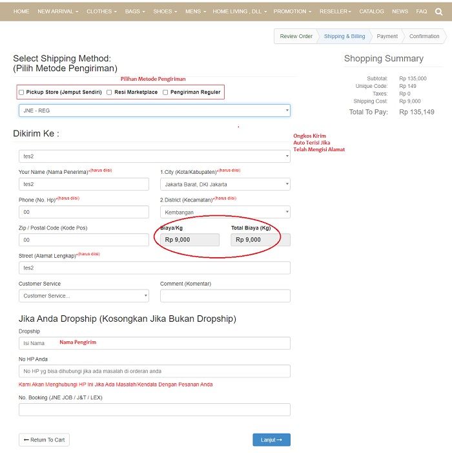452x453 pixels.
Task: Expand the Customer Service dropdown
Action: pos(84,296)
